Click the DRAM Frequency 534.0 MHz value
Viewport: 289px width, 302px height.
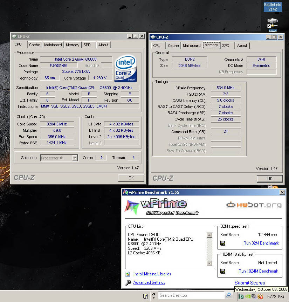pyautogui.click(x=226, y=88)
